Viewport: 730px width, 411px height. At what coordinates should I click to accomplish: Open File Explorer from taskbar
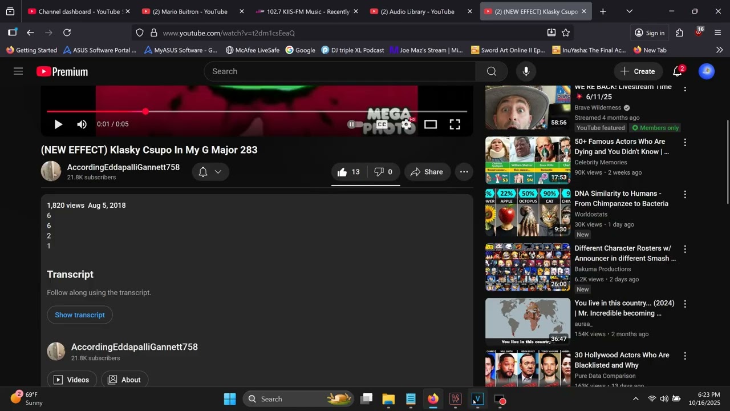(x=388, y=398)
